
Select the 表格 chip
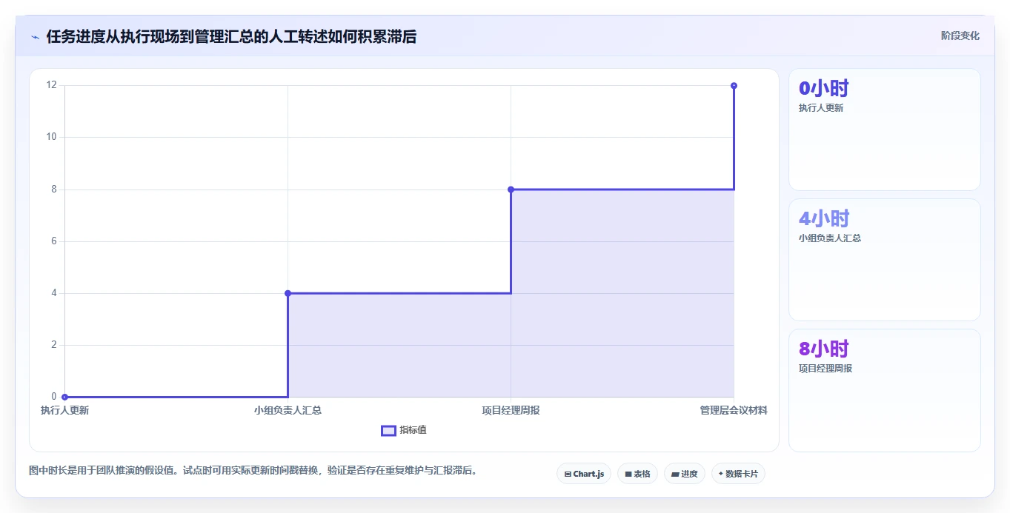637,474
